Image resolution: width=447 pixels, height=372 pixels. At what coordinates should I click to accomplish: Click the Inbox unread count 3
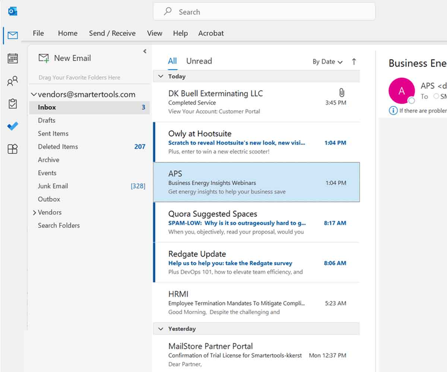pos(143,108)
